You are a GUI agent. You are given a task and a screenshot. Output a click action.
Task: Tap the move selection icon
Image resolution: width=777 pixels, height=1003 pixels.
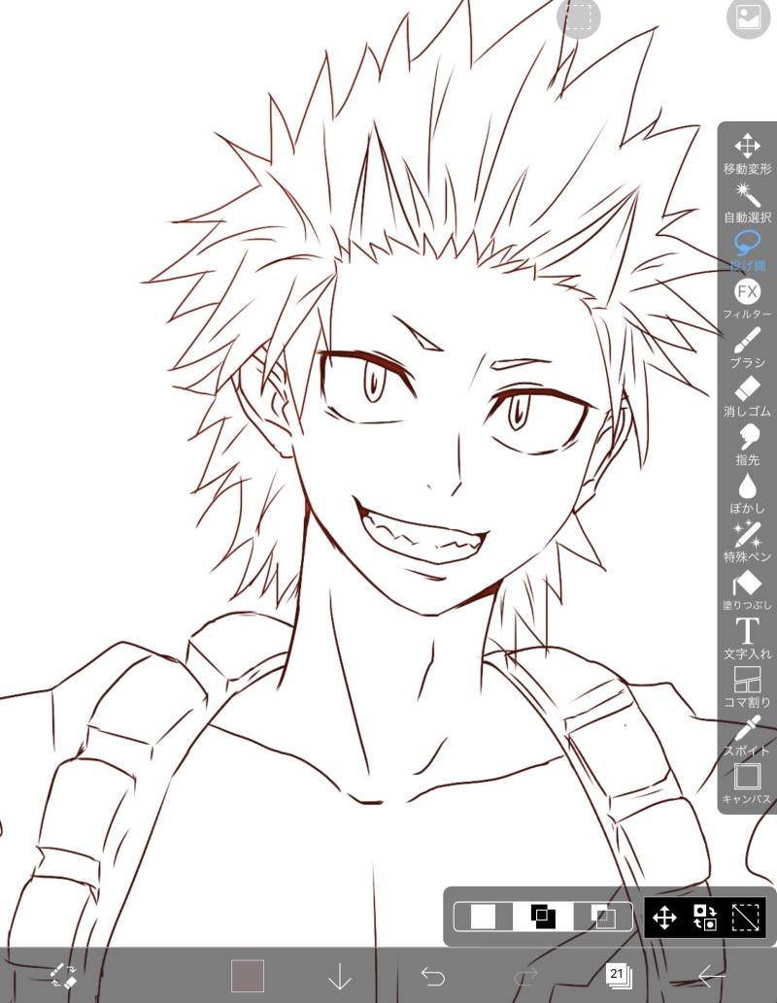click(x=664, y=918)
